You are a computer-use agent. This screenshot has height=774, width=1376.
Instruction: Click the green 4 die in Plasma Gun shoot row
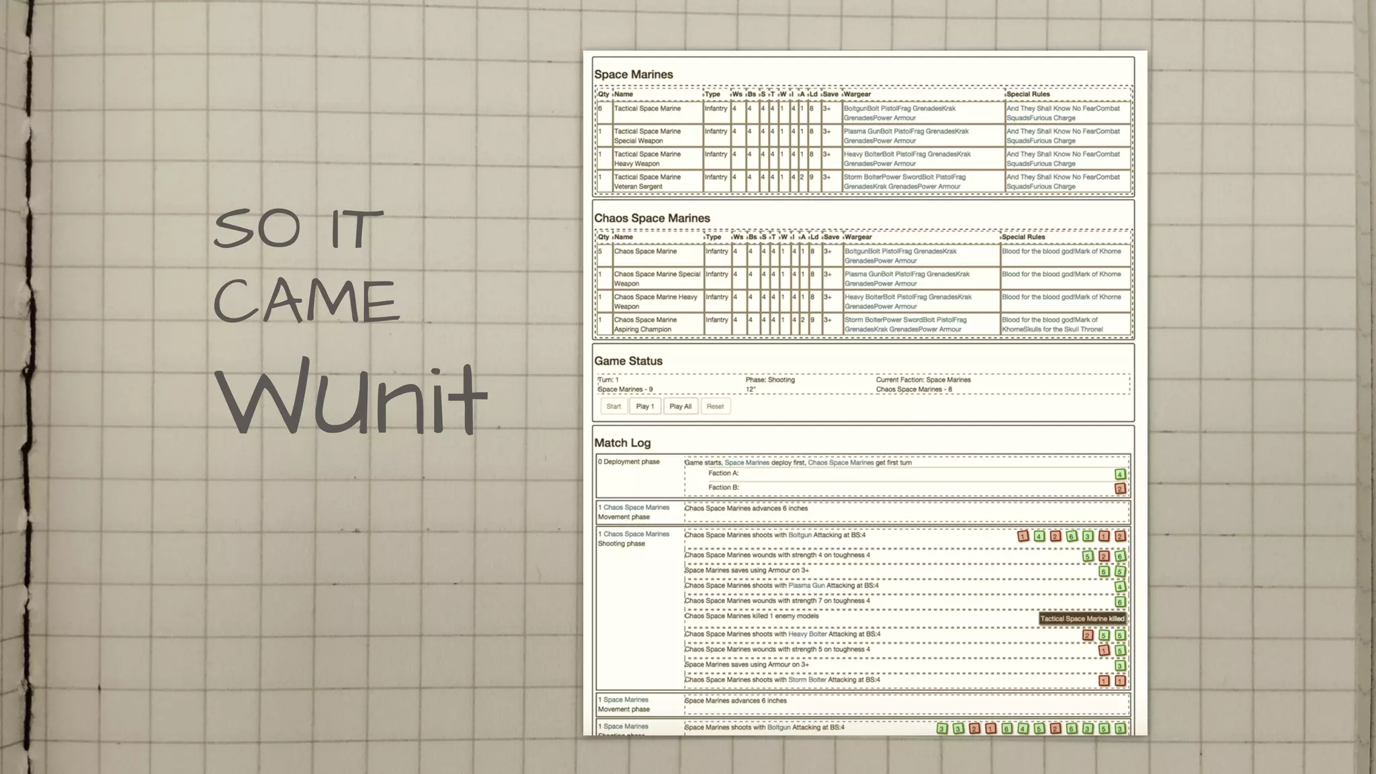pyautogui.click(x=1119, y=587)
